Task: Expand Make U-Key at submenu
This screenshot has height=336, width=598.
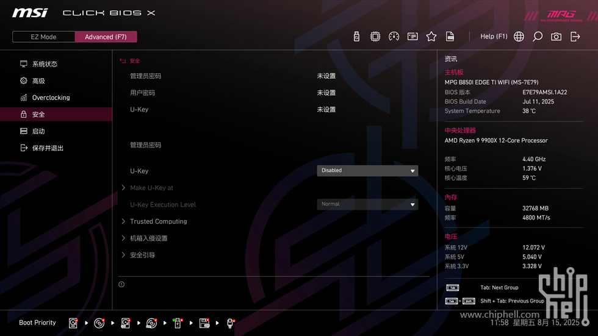Action: click(x=151, y=188)
